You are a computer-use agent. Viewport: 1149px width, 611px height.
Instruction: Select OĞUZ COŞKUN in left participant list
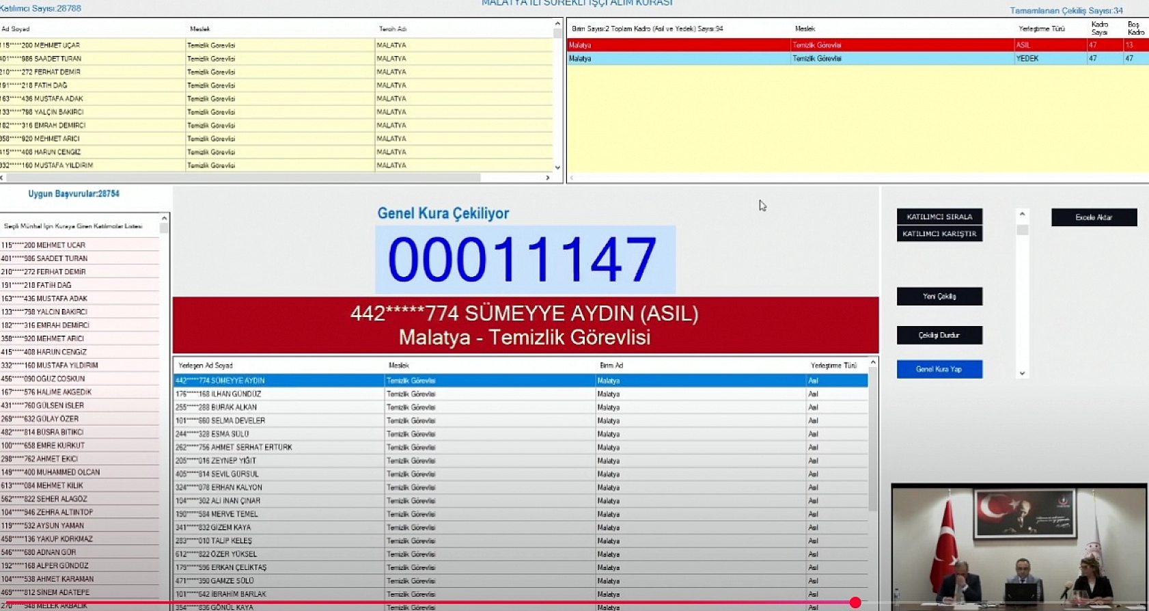[x=43, y=379]
